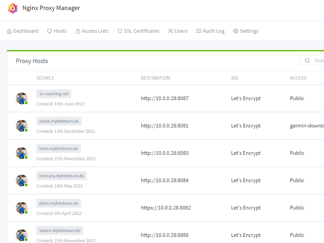Click the SOURCE column header
Screen dimensions: 324x243
click(45, 78)
